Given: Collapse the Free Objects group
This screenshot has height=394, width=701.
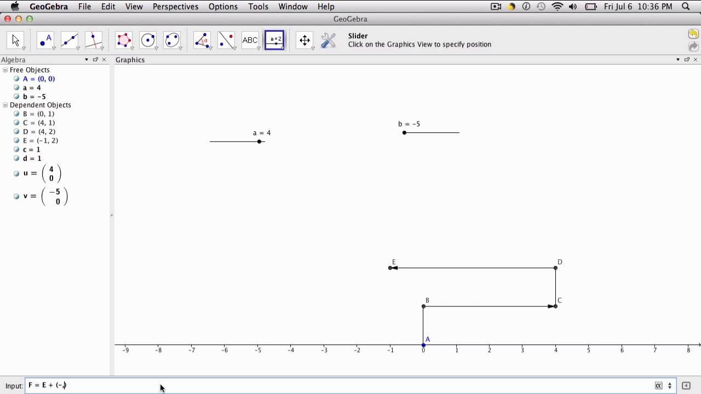Looking at the screenshot, I should (5, 70).
